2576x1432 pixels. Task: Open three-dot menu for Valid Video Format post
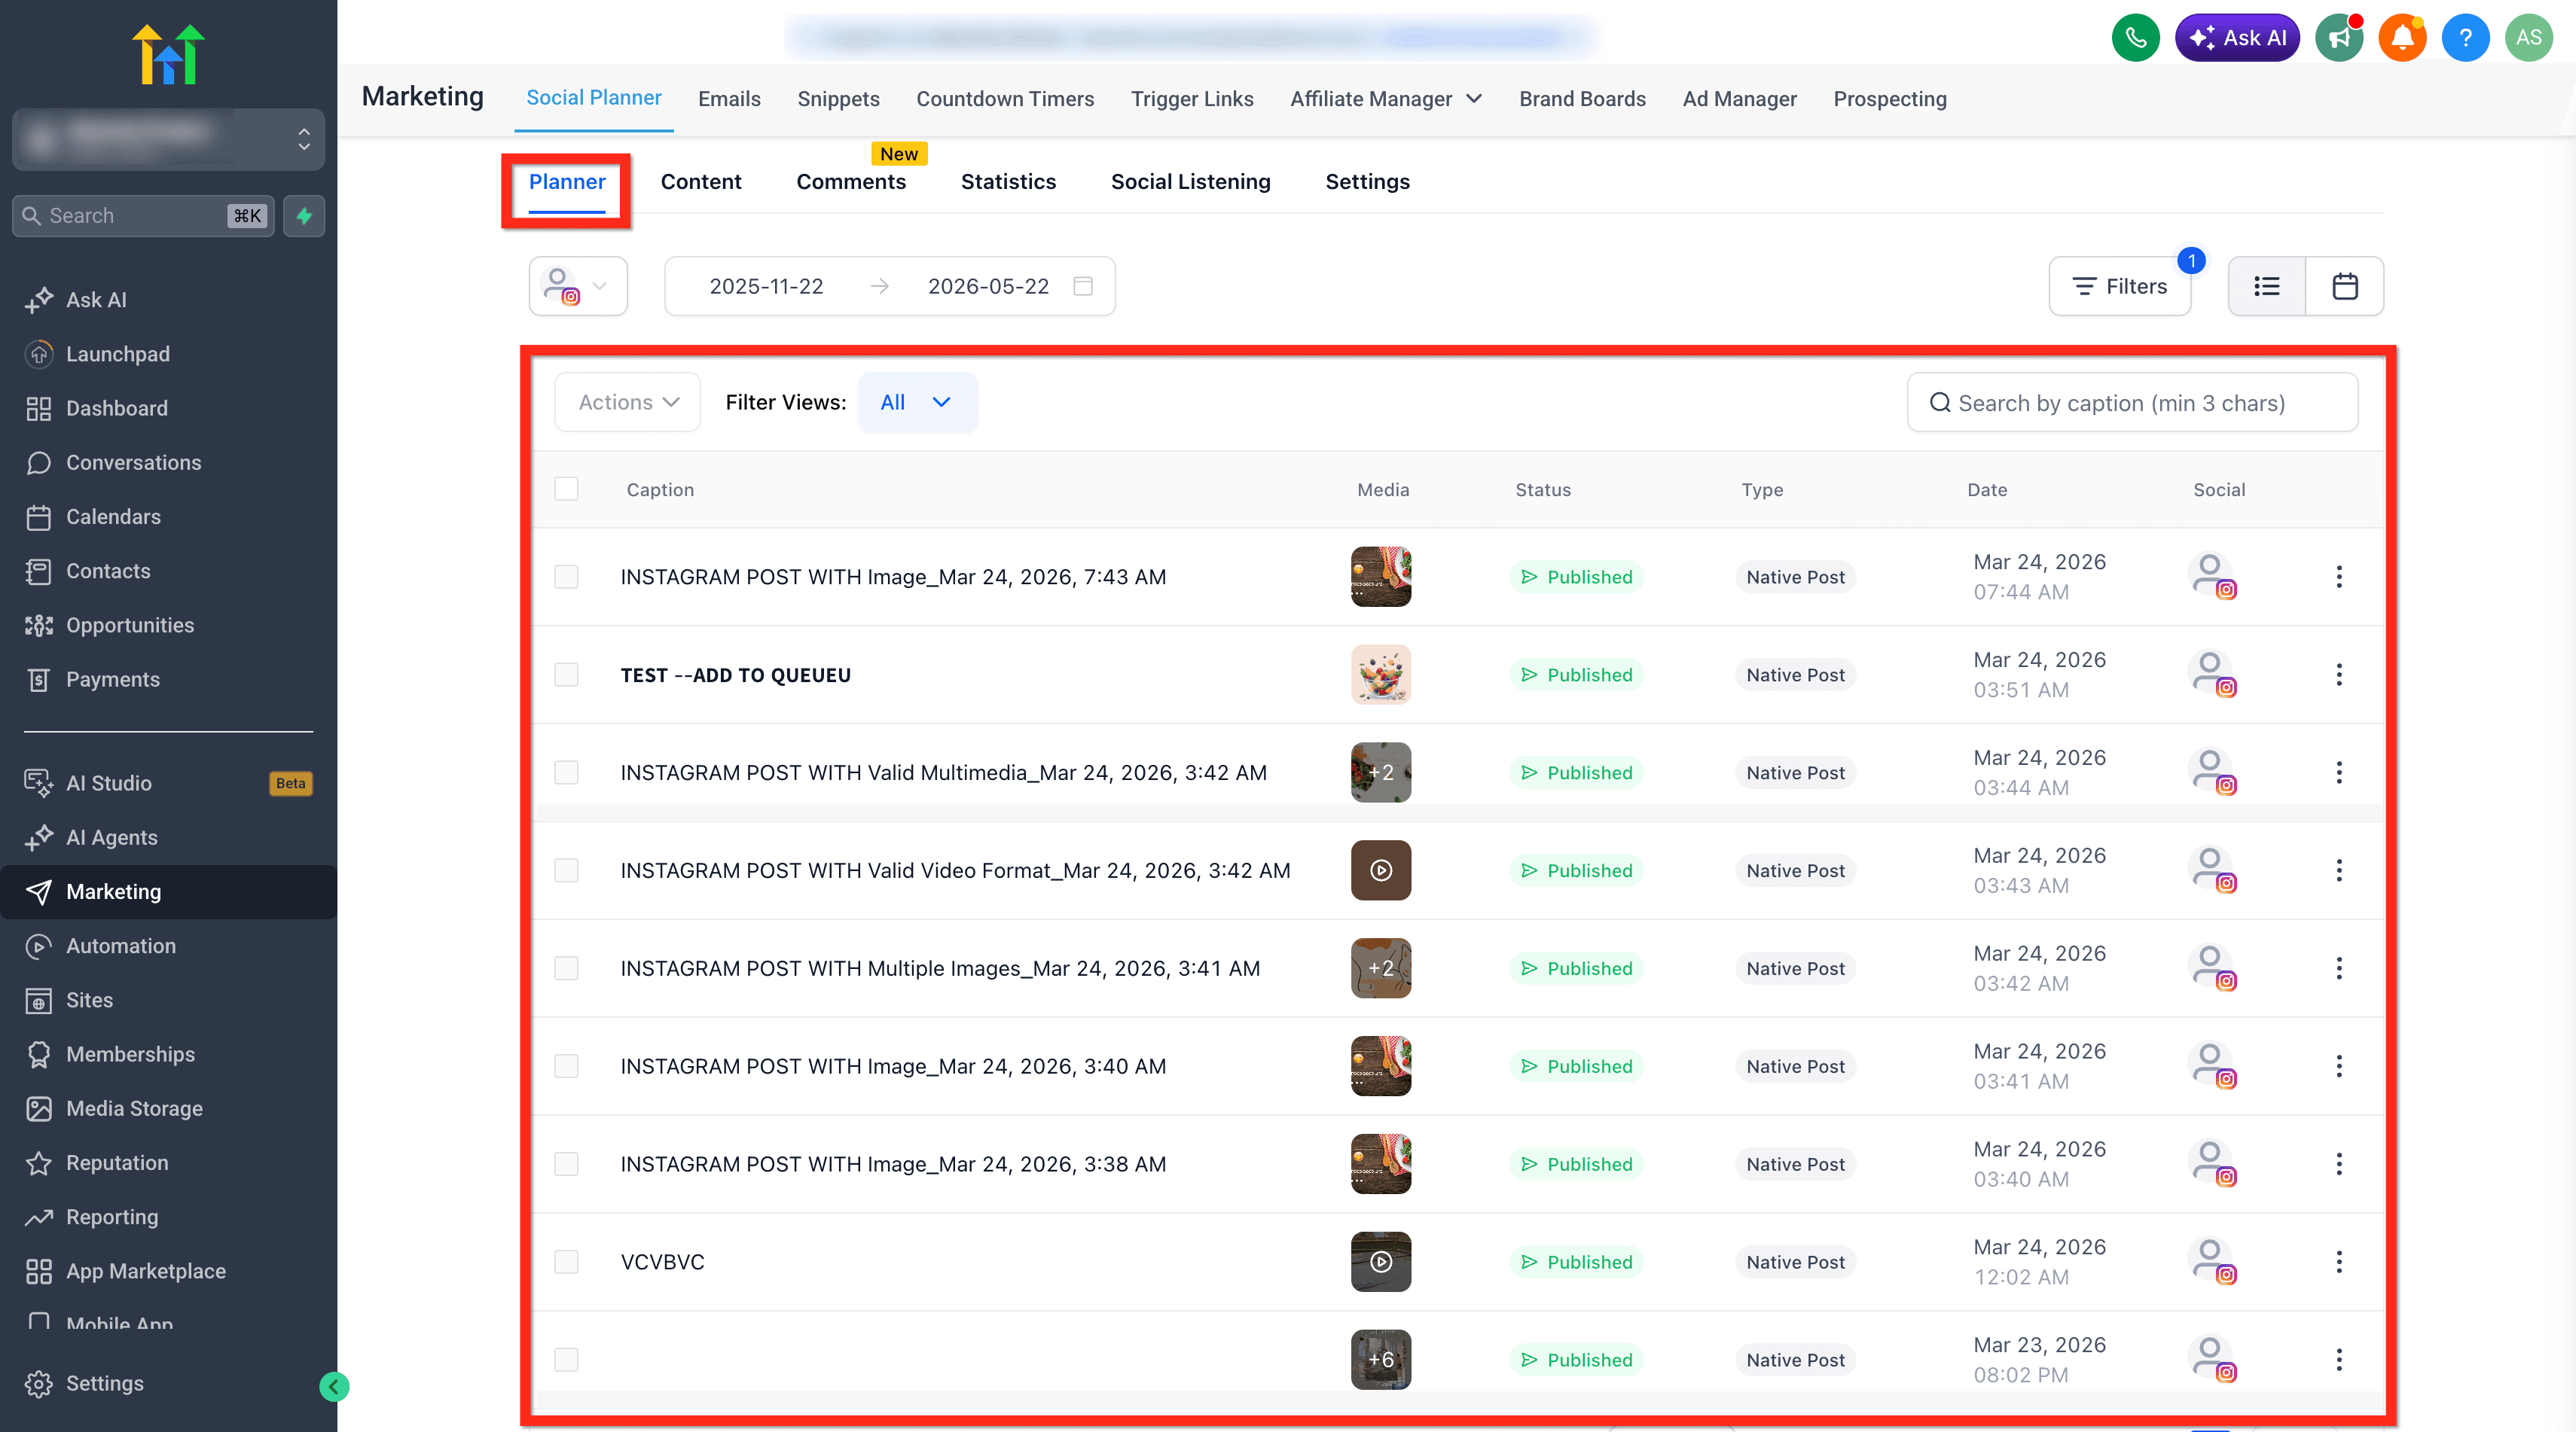point(2339,870)
